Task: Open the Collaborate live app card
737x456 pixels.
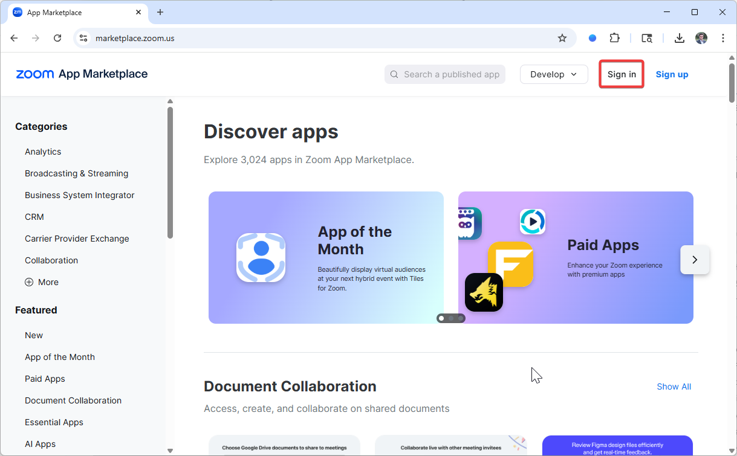Action: (x=451, y=446)
